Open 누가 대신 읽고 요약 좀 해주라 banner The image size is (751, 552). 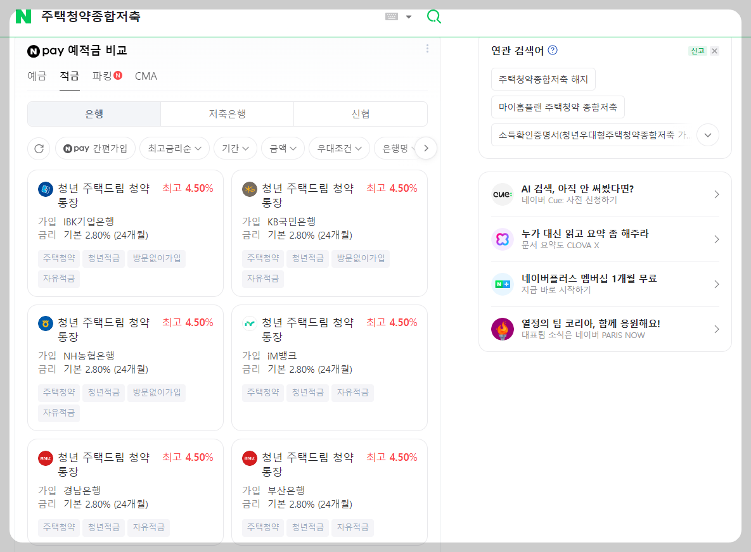point(605,239)
